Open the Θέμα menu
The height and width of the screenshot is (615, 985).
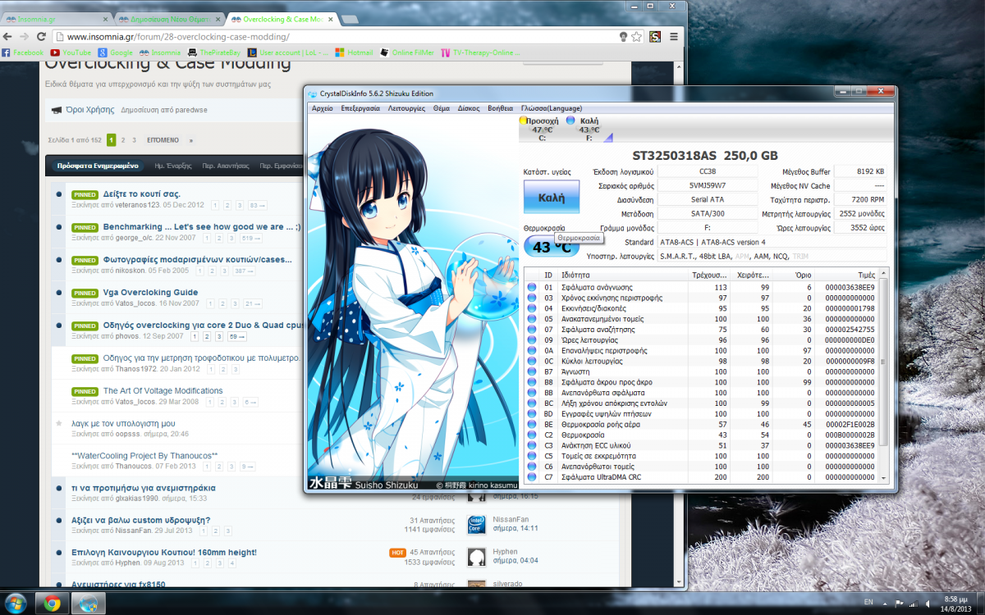click(x=442, y=108)
